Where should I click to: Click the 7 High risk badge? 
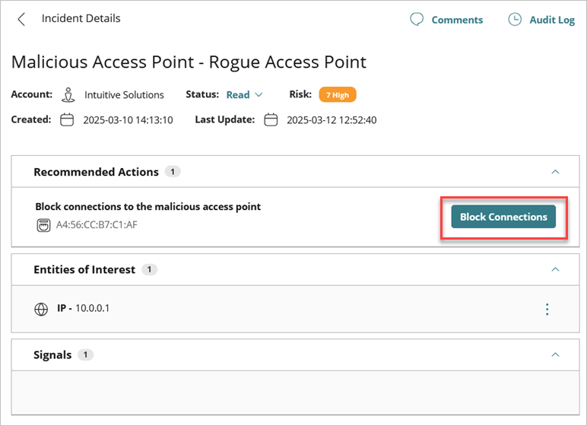[x=338, y=95]
